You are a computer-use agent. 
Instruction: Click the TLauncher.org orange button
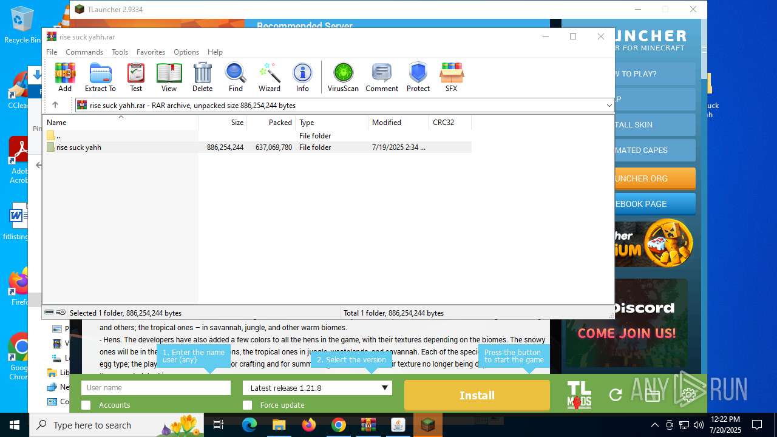(655, 178)
